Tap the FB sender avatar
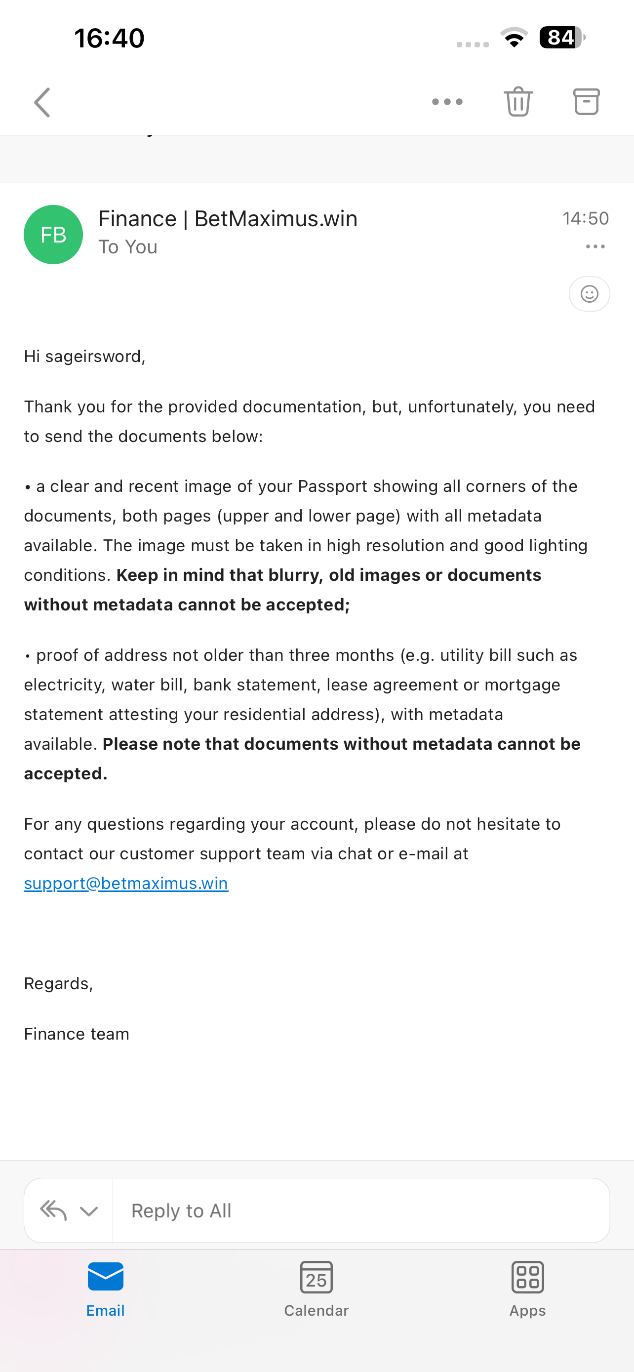This screenshot has width=634, height=1372. [x=53, y=235]
